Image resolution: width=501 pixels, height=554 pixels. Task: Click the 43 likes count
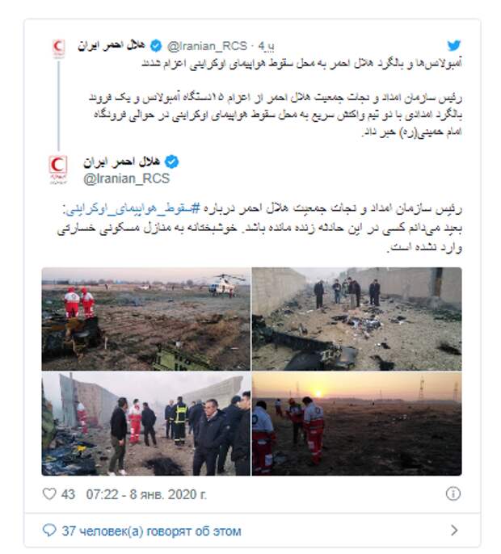click(x=68, y=494)
